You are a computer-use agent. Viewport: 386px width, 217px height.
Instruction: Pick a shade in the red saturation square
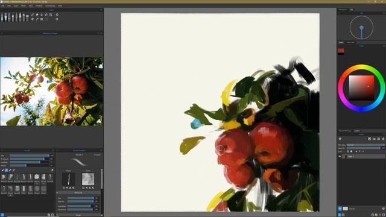coord(361,87)
